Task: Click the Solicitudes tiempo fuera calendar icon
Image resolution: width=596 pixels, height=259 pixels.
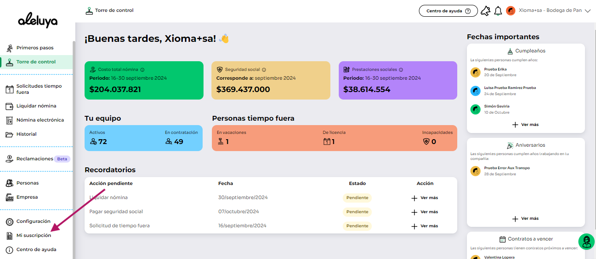Action: pyautogui.click(x=9, y=89)
